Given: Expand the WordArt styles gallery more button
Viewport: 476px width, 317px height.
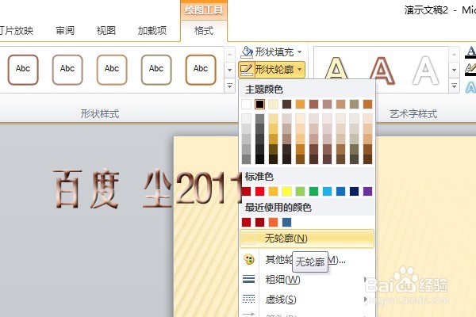Looking at the screenshot, I should pyautogui.click(x=454, y=86).
